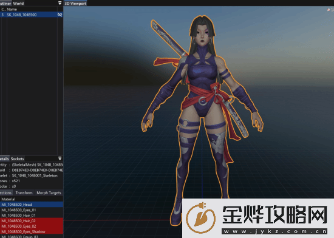Click the Name column header
334x238 pixels.
tap(12, 9)
